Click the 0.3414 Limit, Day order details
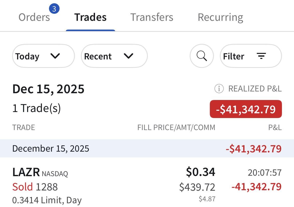294x207 pixels. [x=47, y=200]
